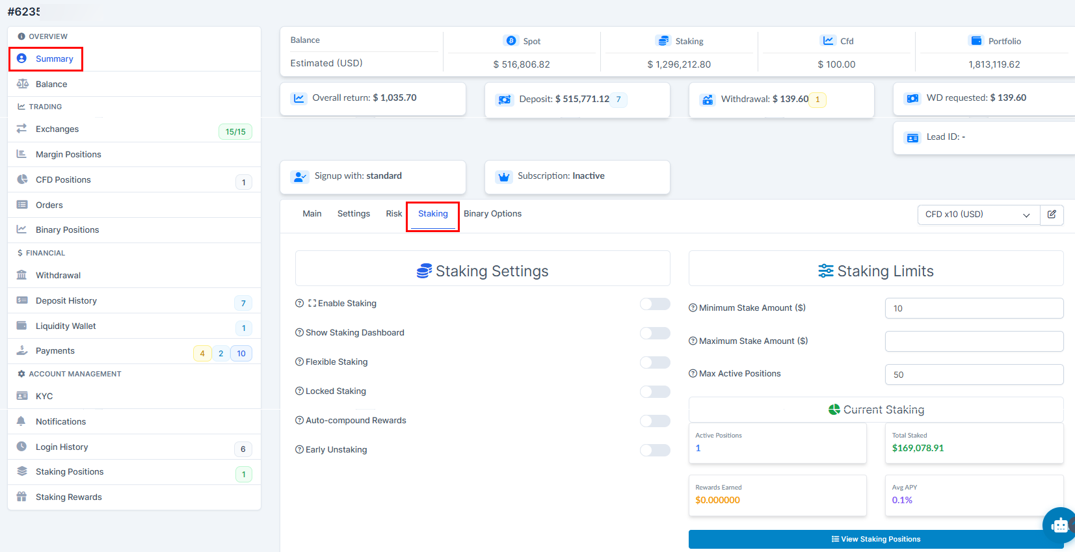
Task: Click the help icon beside Max Active Positions
Action: tap(693, 374)
